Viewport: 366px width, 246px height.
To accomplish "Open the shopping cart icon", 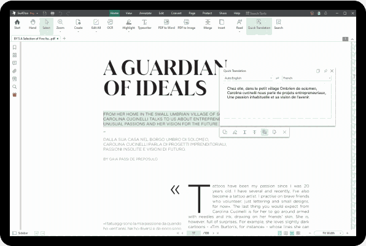I will pos(312,14).
